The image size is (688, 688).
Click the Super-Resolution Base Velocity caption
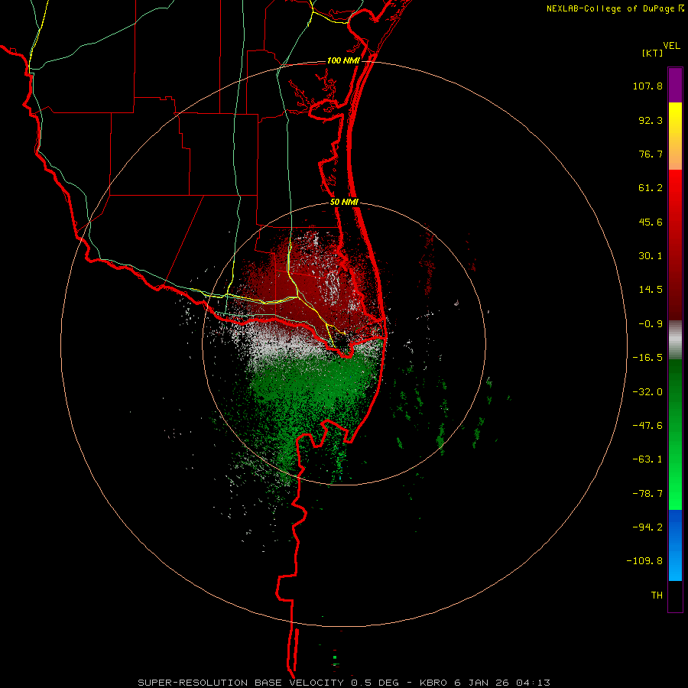(343, 683)
